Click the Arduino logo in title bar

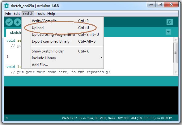pos(6,6)
